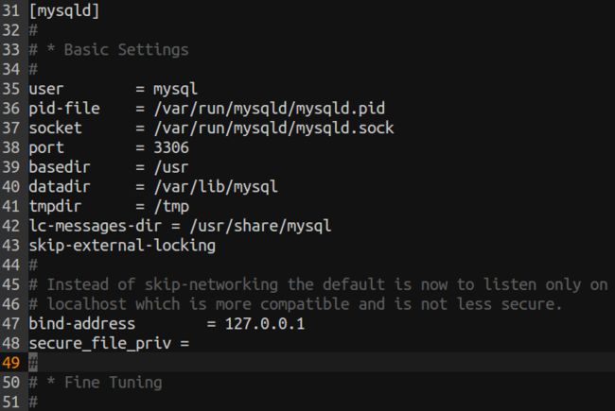The width and height of the screenshot is (615, 411).
Task: Click the datadir /var/lib/mysql value
Action: 216,187
